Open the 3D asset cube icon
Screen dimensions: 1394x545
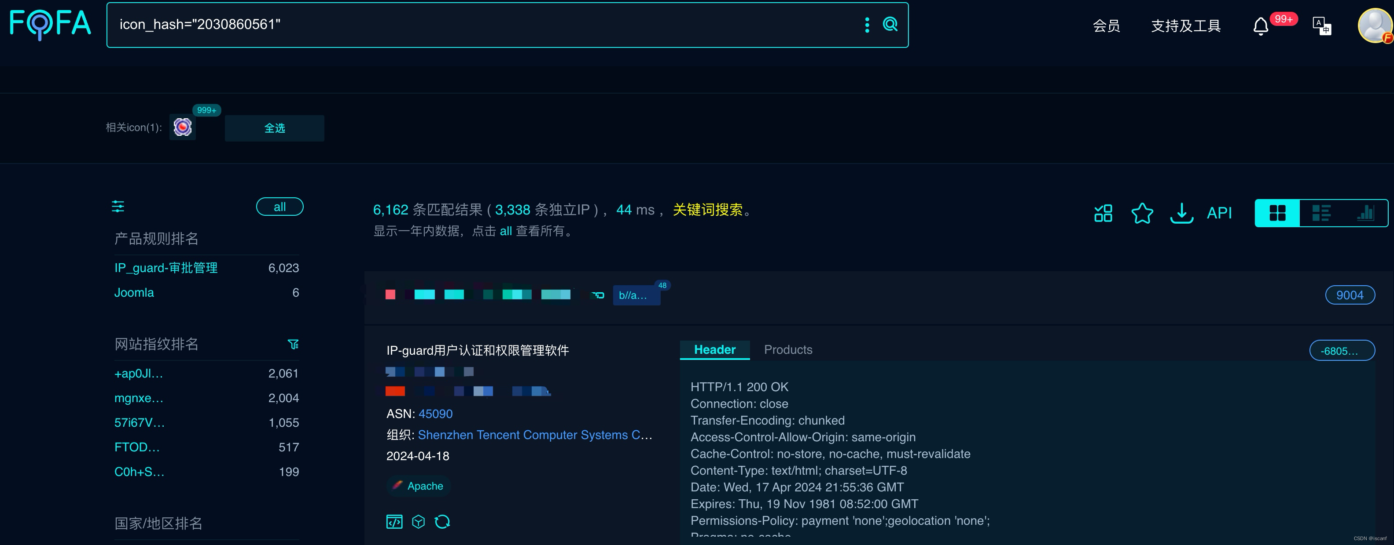pos(418,522)
